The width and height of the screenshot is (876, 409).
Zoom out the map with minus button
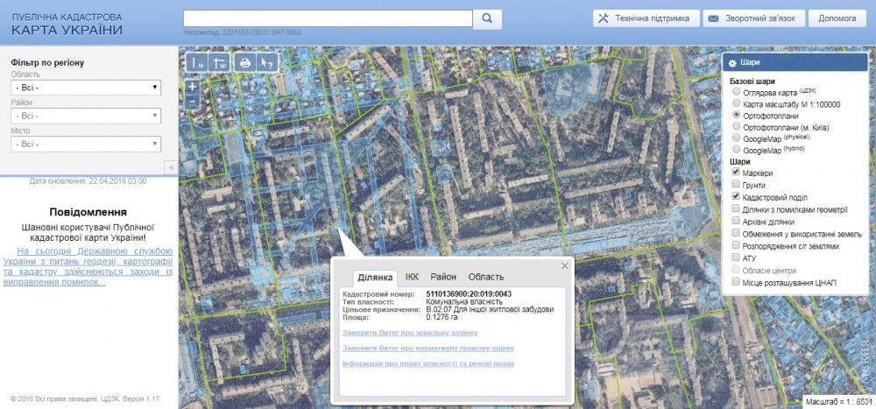193,101
